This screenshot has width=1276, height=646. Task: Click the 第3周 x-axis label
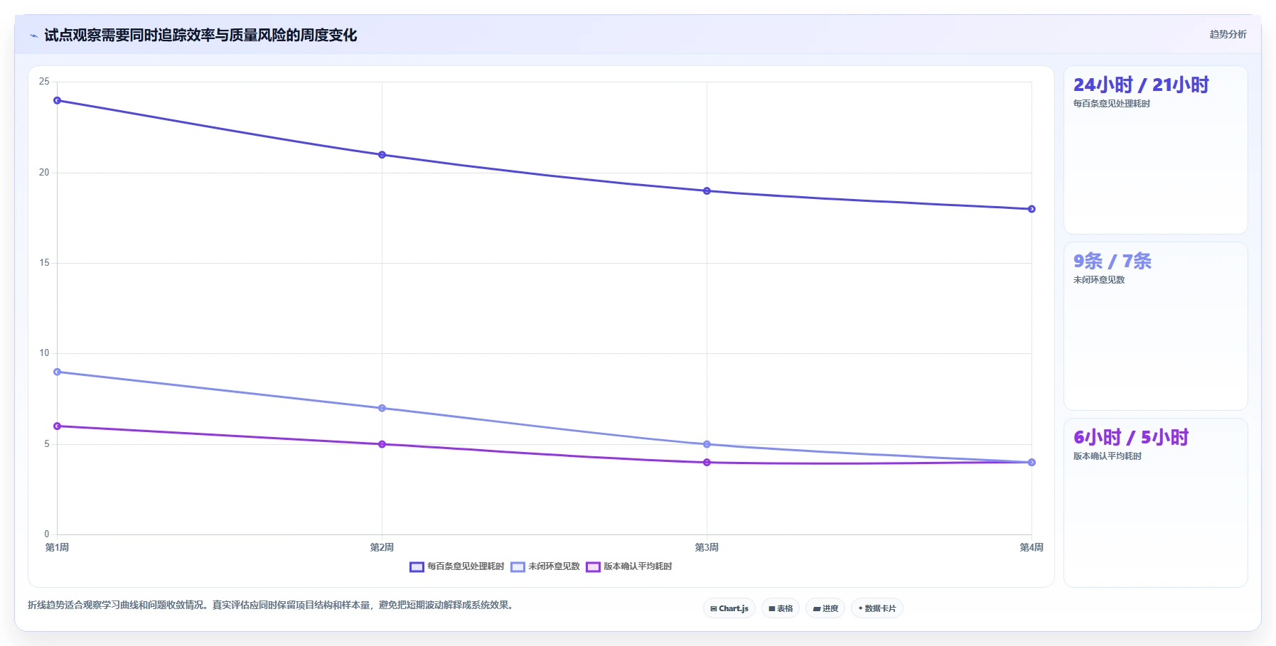[707, 547]
